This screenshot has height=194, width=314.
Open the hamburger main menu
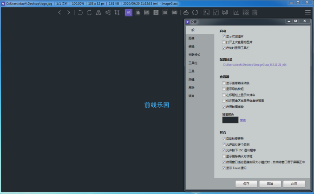click(308, 13)
